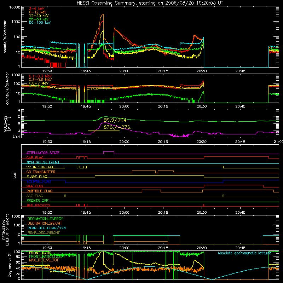Image resolution: width=283 pixels, height=283 pixels.
Task: Click the SC IN SUNLIGHT flag label
Action: 41,167
